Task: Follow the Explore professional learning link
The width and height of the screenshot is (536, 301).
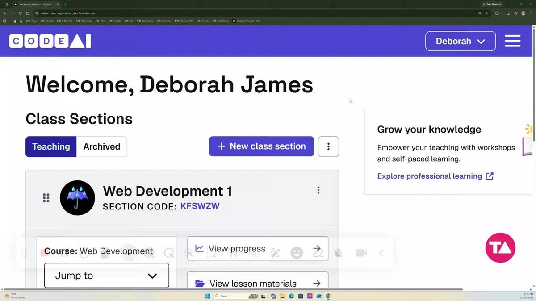Action: pyautogui.click(x=435, y=176)
